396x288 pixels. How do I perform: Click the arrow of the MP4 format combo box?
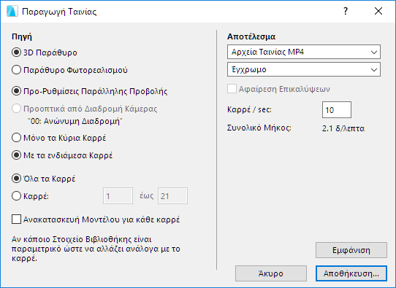[374, 52]
